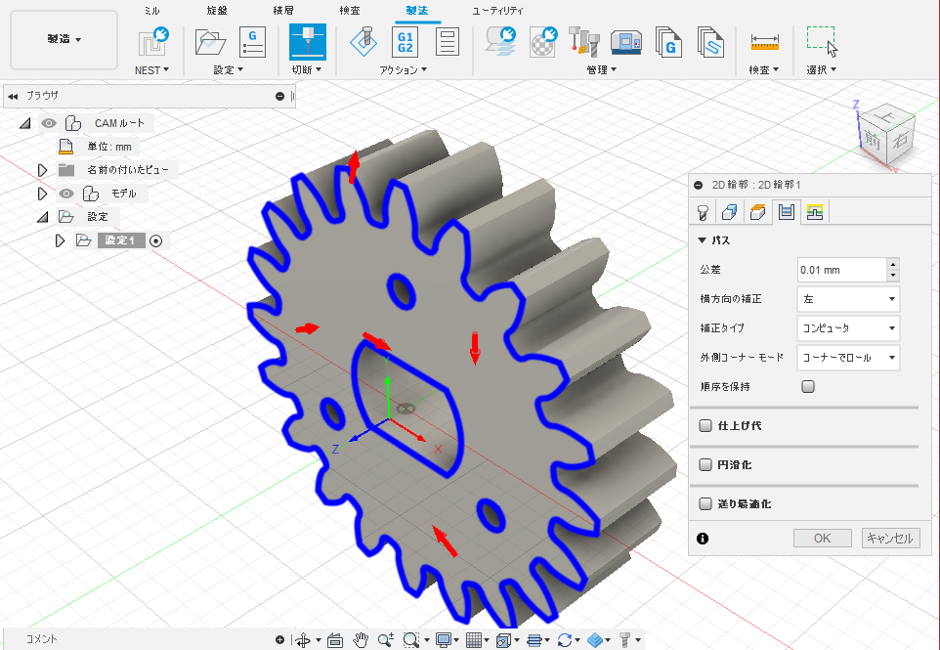The height and width of the screenshot is (650, 940).
Task: Collapse the CAM ルート tree node
Action: pyautogui.click(x=24, y=123)
